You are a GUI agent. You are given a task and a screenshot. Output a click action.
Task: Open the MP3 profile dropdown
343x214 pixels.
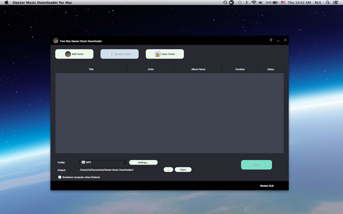(103, 162)
